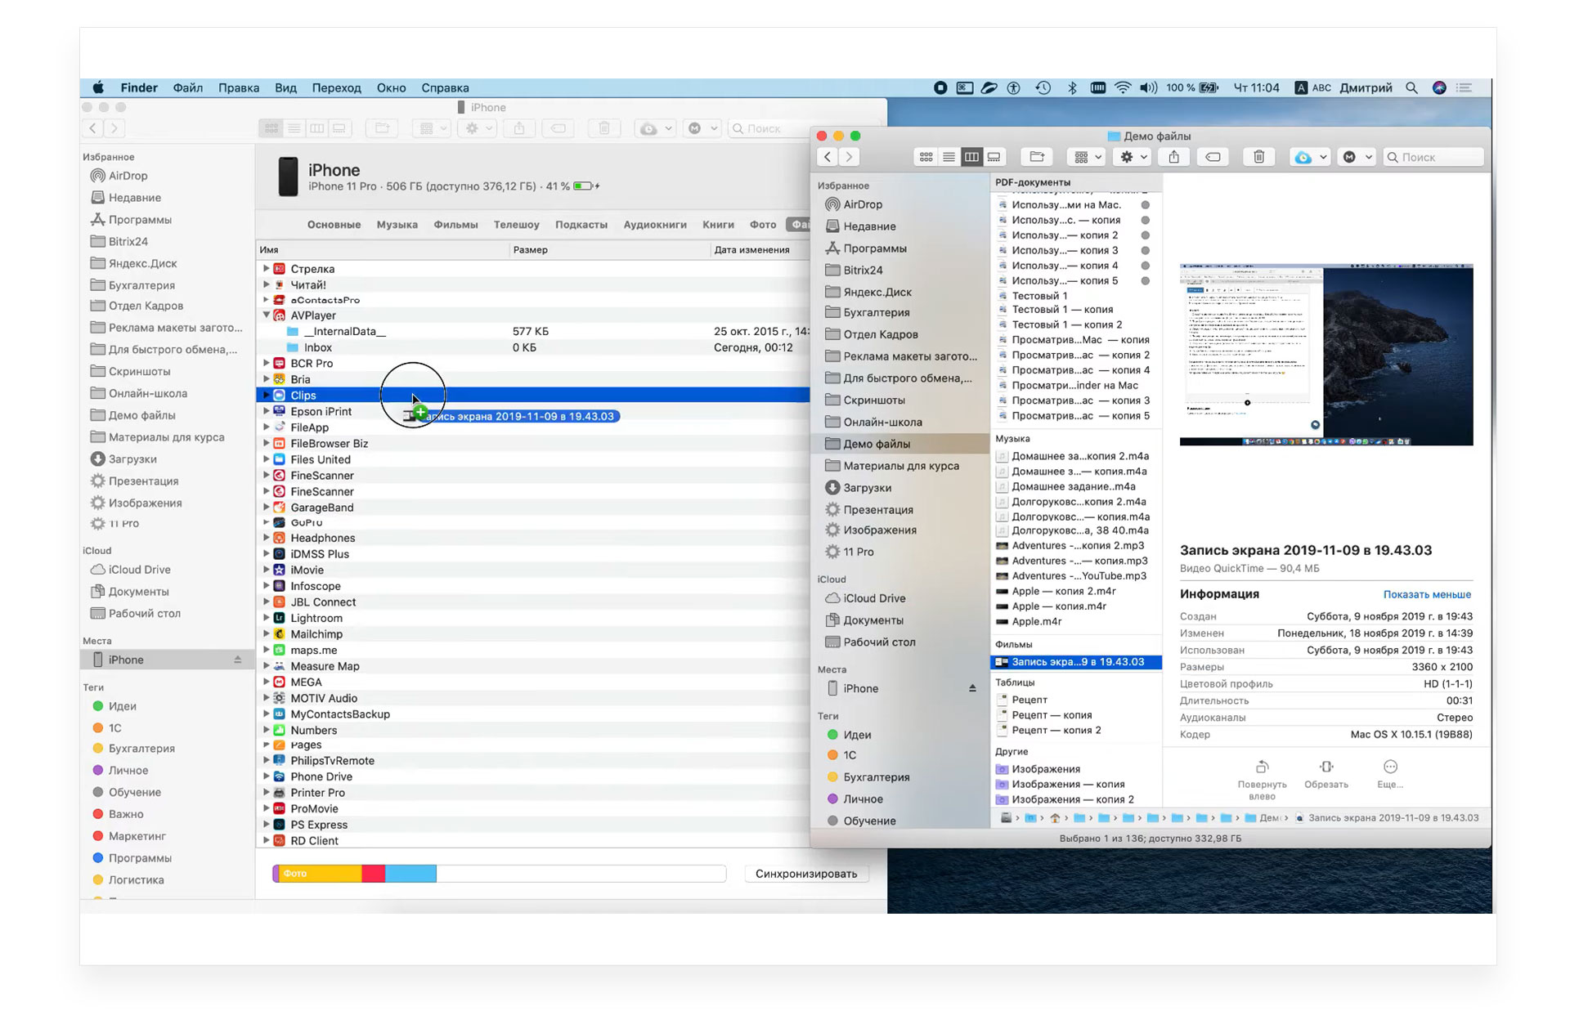Image resolution: width=1570 pixels, height=1011 pixels.
Task: Open group-by dropdown in Демо файлы window
Action: [1088, 157]
